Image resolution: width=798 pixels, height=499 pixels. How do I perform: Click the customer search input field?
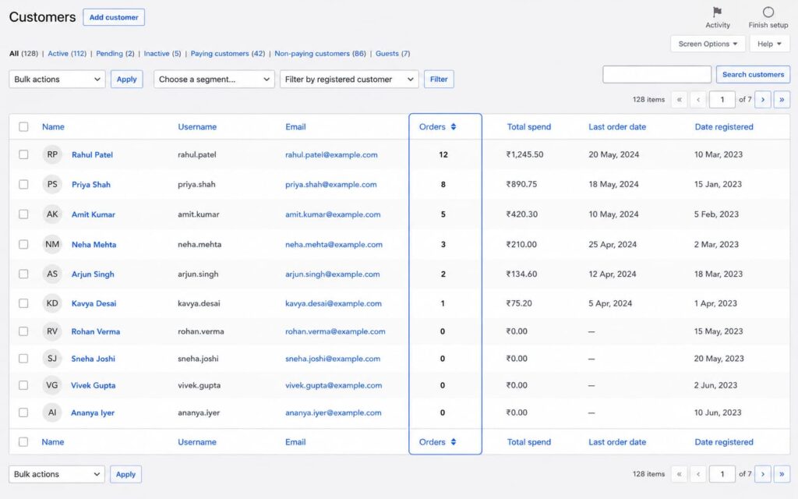pyautogui.click(x=657, y=74)
